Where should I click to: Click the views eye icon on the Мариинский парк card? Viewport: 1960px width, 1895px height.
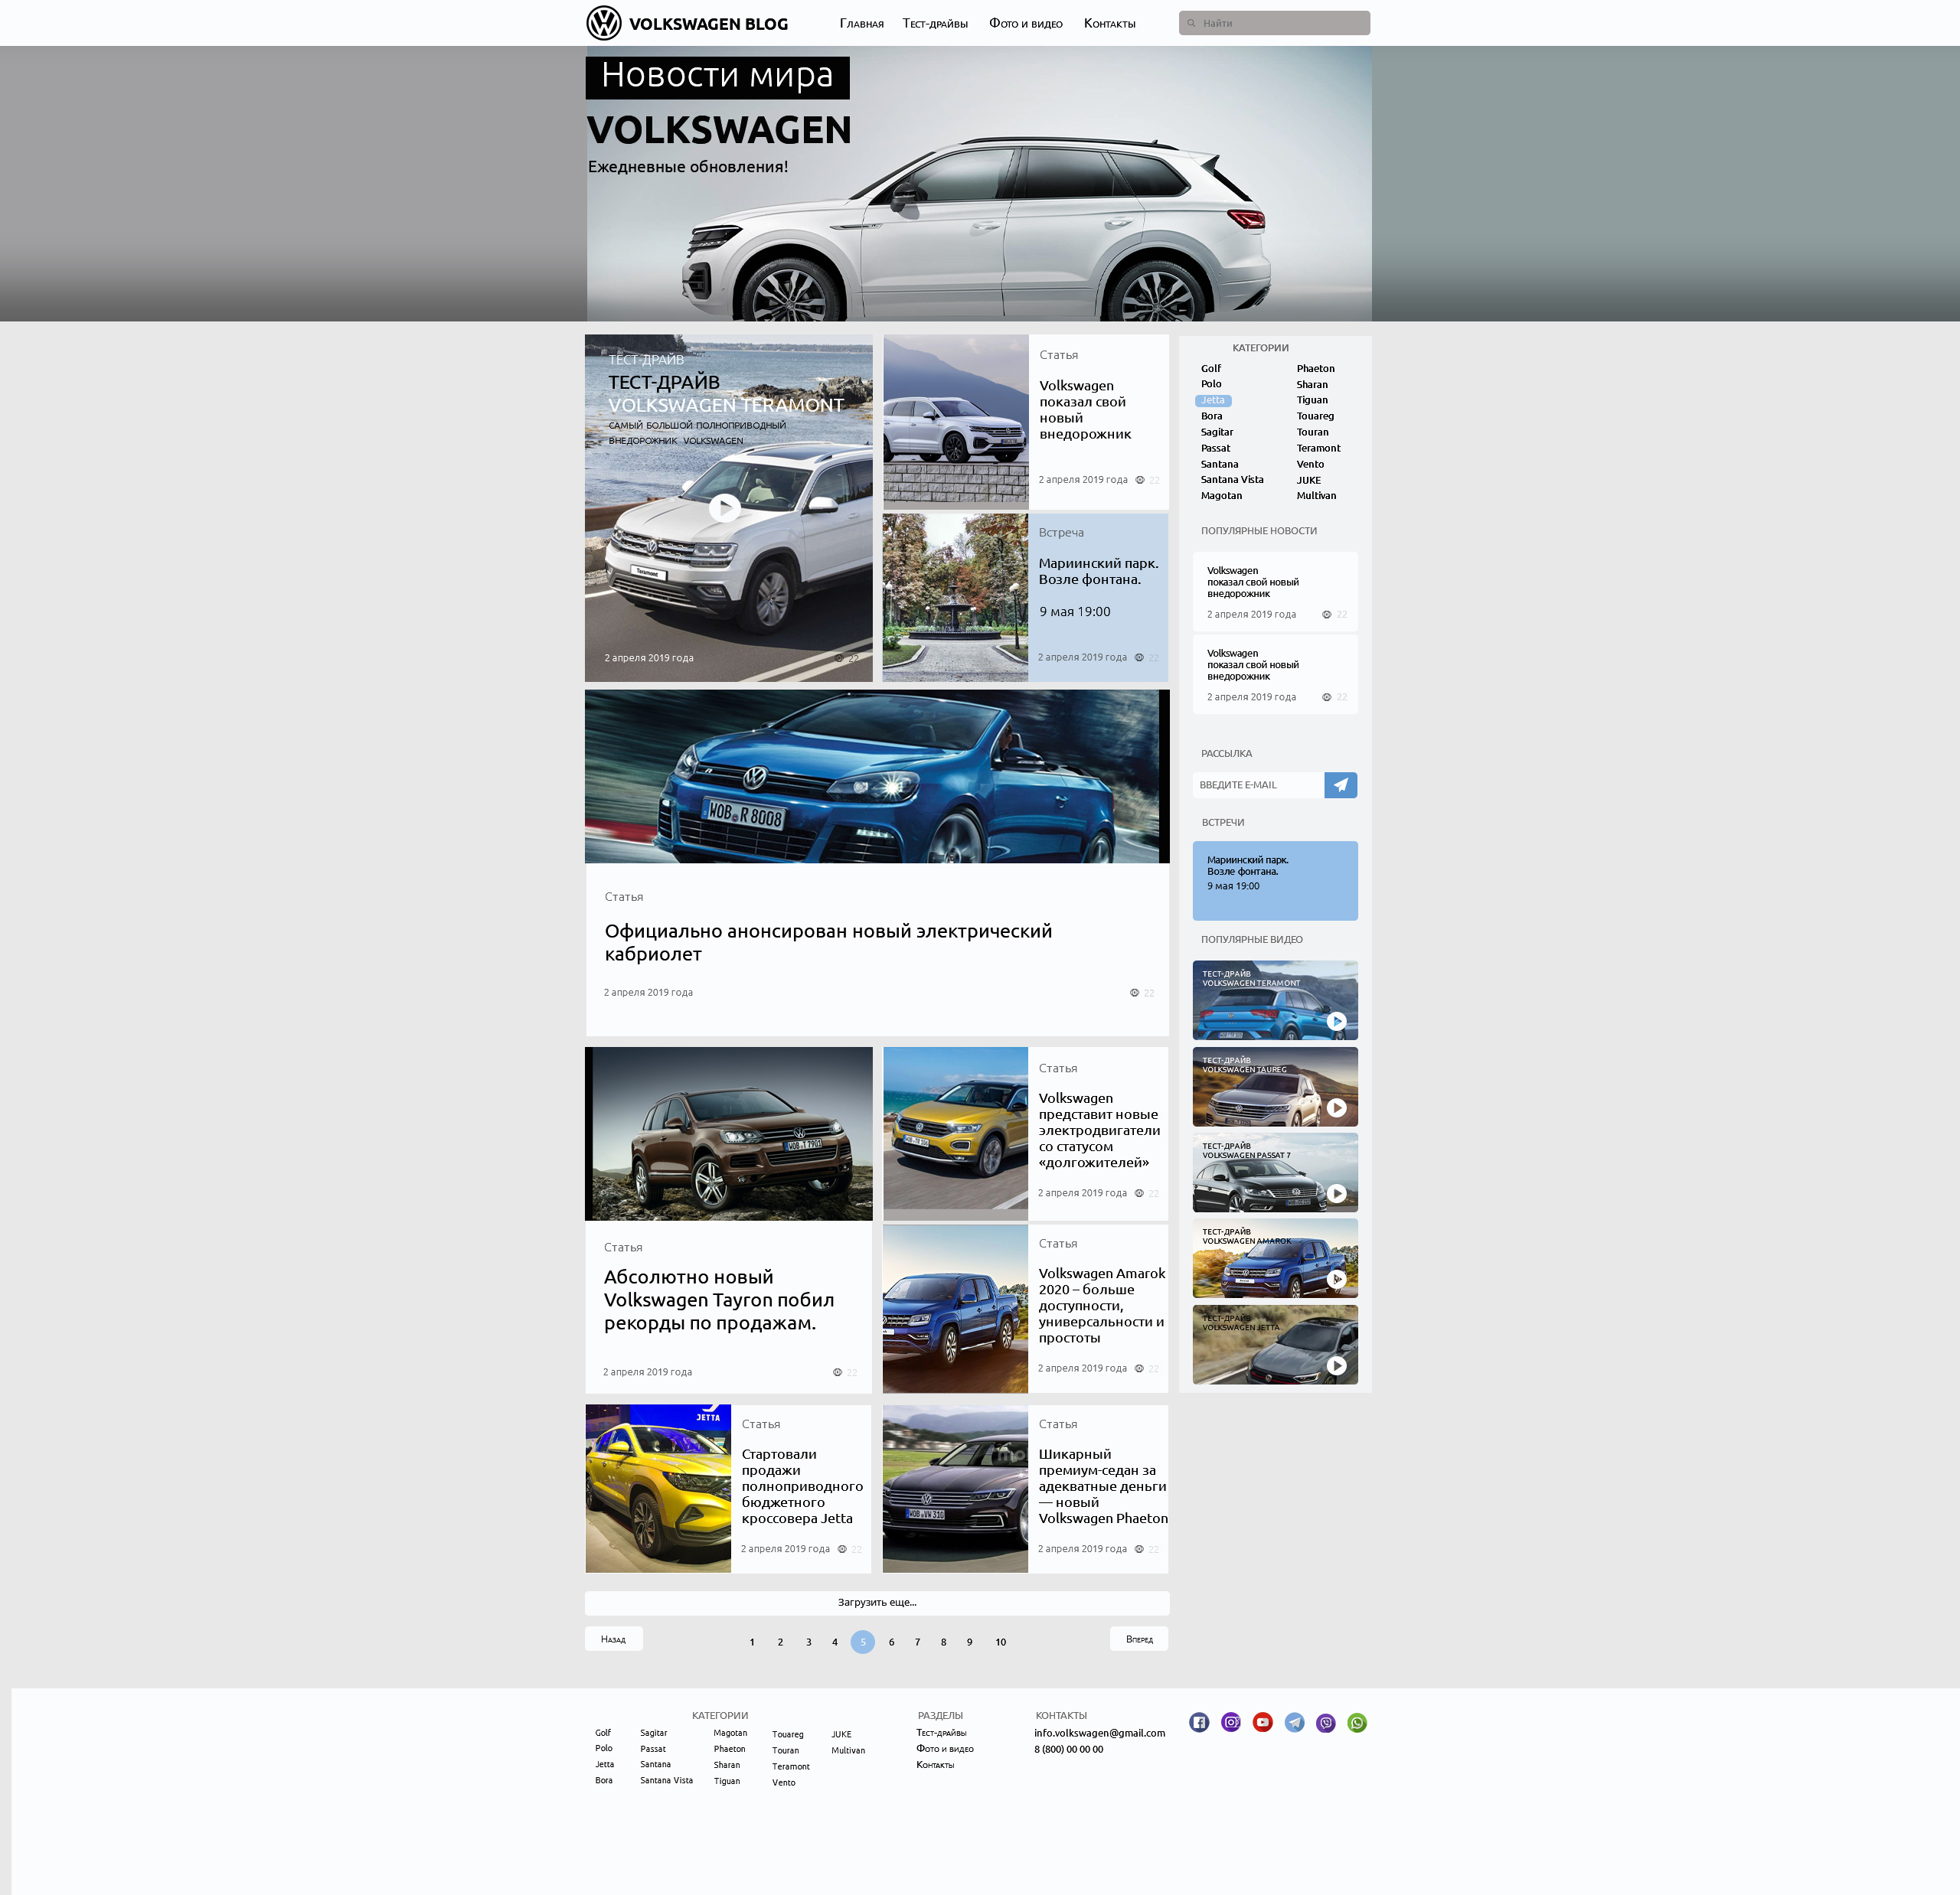coord(1139,657)
